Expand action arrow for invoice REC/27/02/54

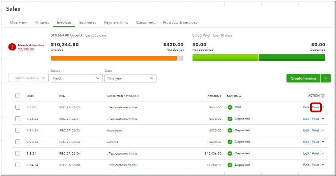[x=323, y=142]
